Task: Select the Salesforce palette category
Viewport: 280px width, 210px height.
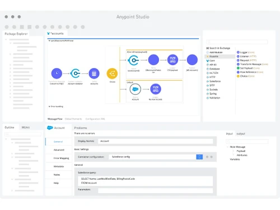Action: [215, 81]
